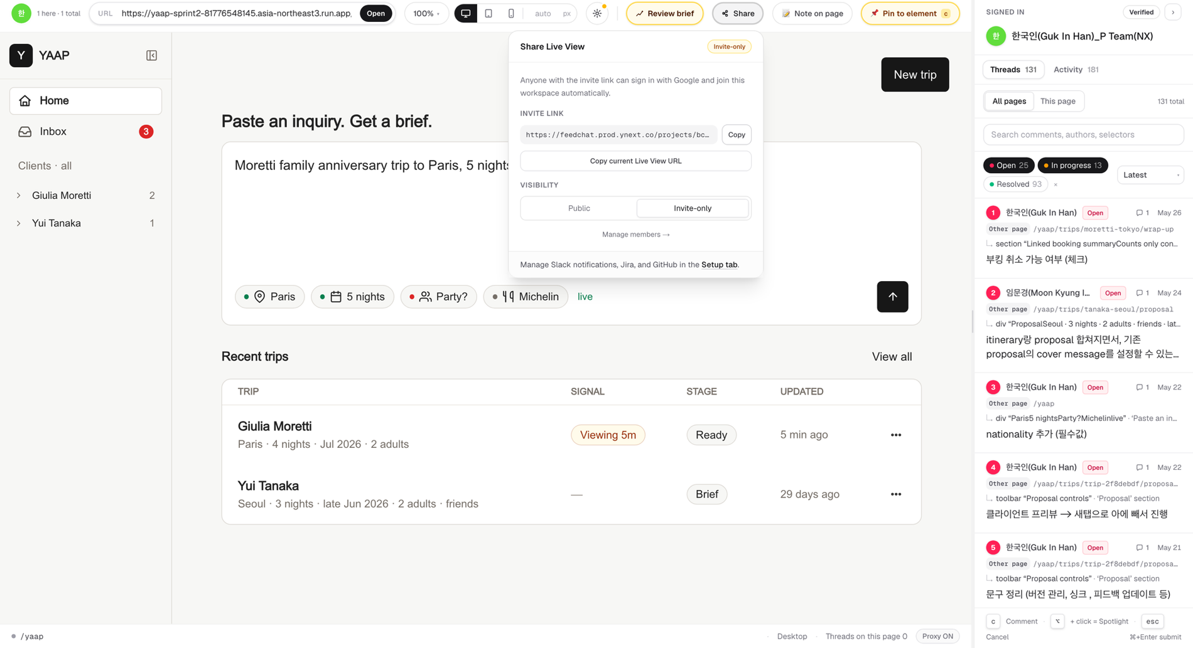Open thread number 1 marker
The width and height of the screenshot is (1193, 648).
click(993, 213)
